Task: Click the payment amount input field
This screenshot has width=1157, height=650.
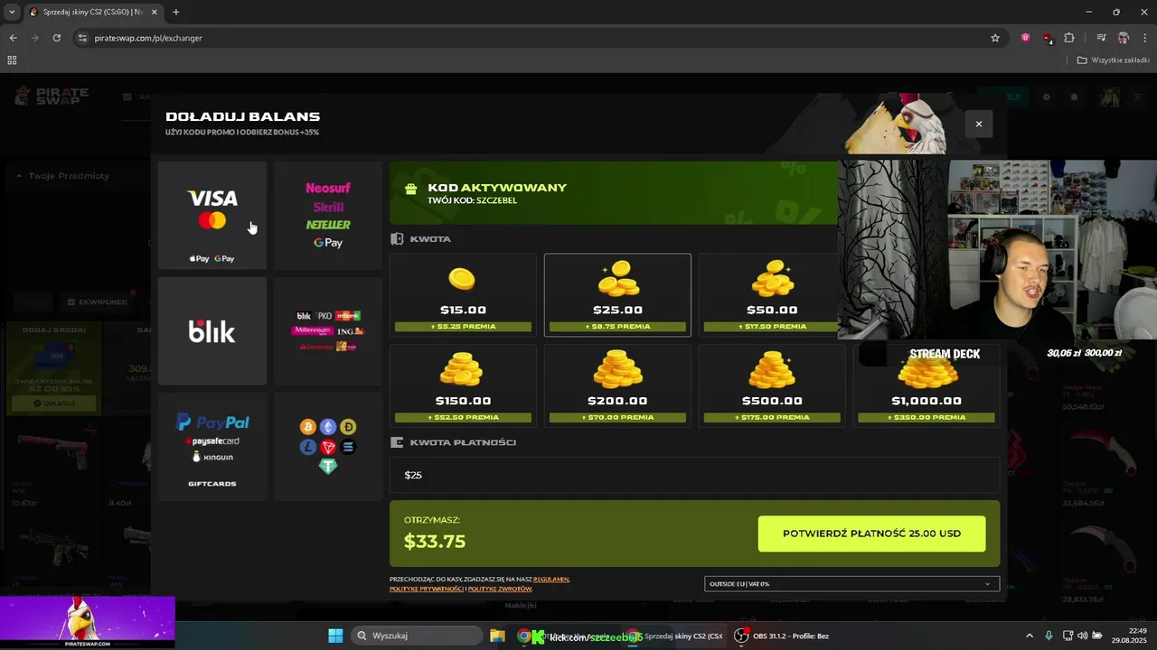Action: click(694, 475)
